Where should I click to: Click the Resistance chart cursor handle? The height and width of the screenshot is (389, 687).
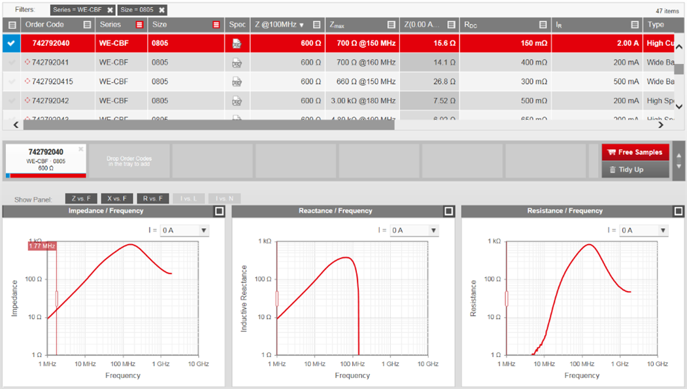pyautogui.click(x=507, y=299)
